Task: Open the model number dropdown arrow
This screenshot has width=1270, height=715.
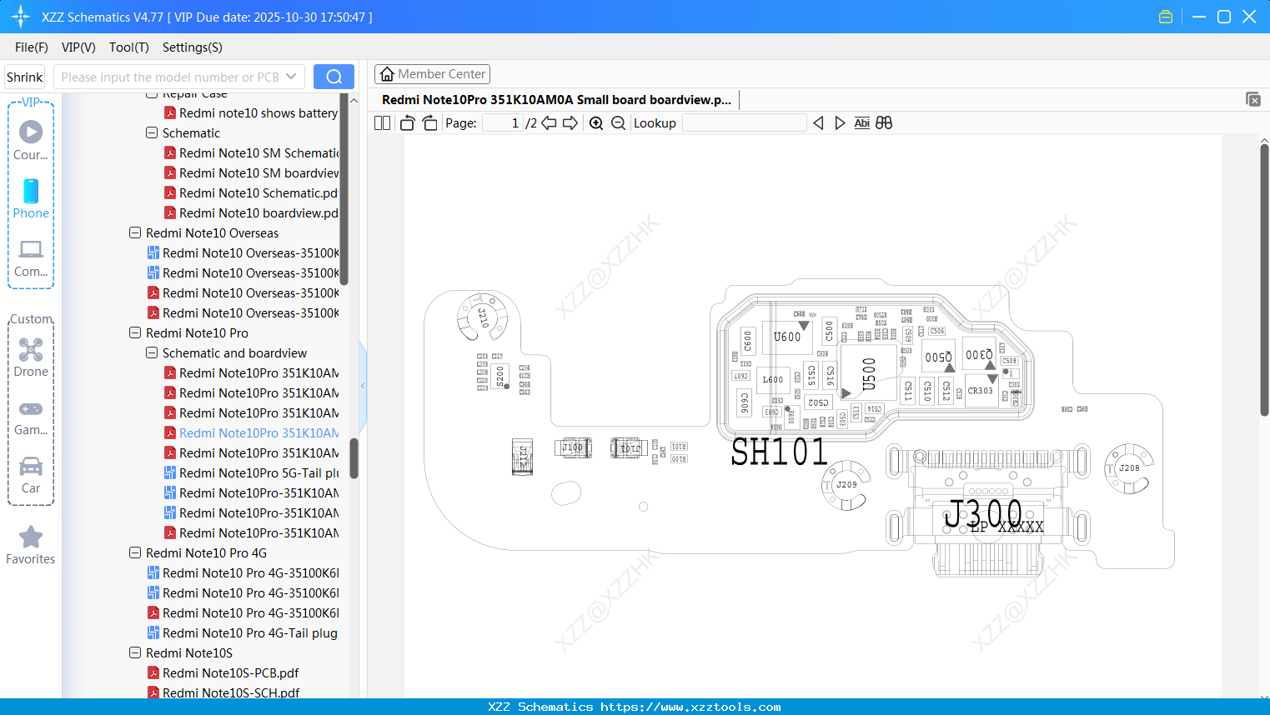Action: coord(290,76)
